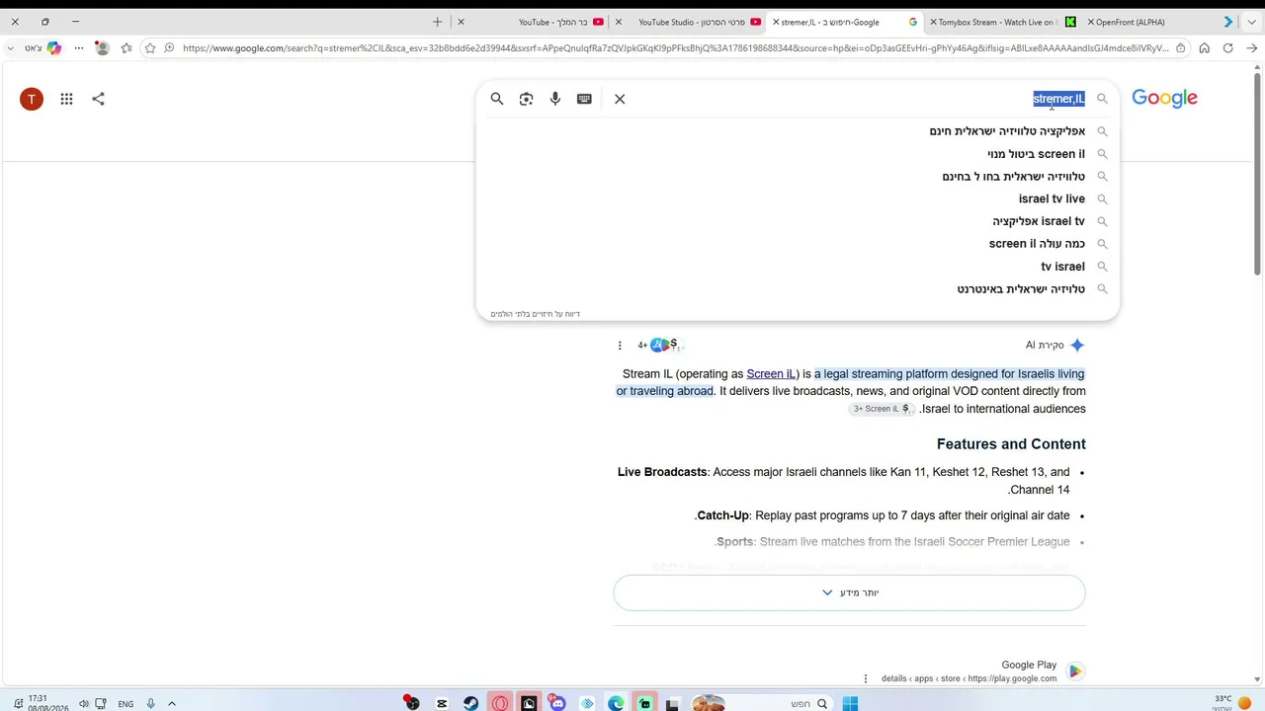Image resolution: width=1265 pixels, height=711 pixels.
Task: Click the browser address bar URL
Action: click(x=675, y=47)
